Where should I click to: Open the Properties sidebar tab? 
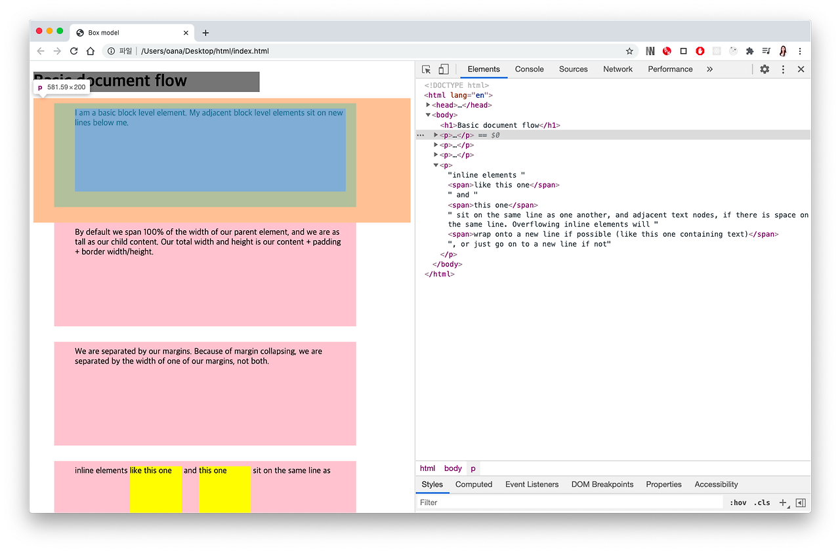pyautogui.click(x=663, y=485)
